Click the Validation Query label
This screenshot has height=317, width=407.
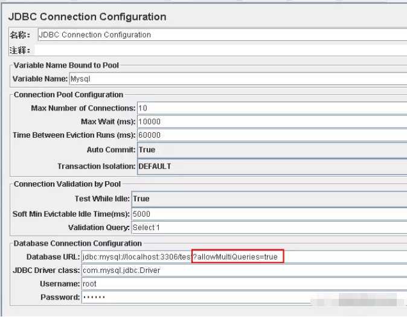[x=99, y=228]
